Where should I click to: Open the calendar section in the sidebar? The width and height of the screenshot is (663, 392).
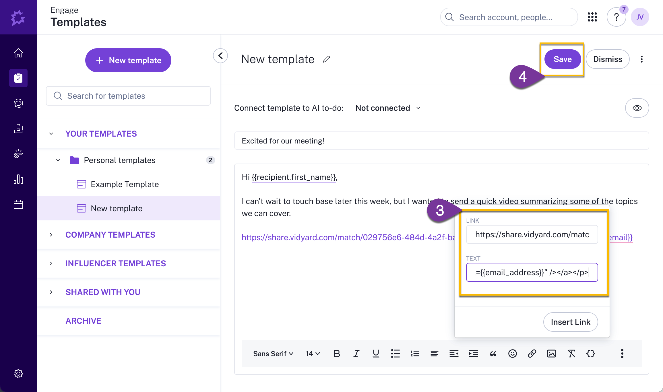(18, 204)
